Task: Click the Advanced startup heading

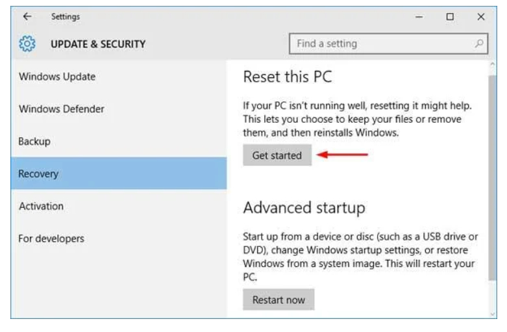Action: (304, 208)
